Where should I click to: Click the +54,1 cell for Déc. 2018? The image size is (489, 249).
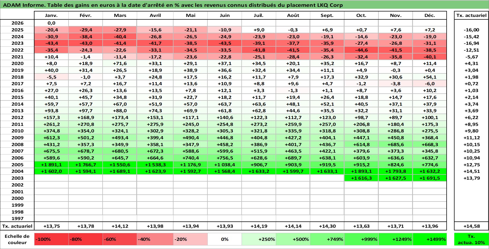pos(430,77)
